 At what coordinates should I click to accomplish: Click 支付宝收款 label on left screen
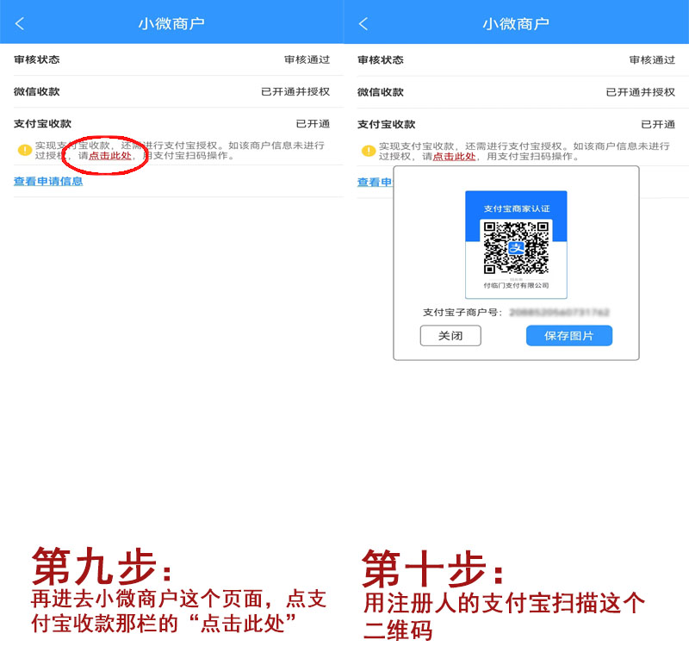point(42,123)
